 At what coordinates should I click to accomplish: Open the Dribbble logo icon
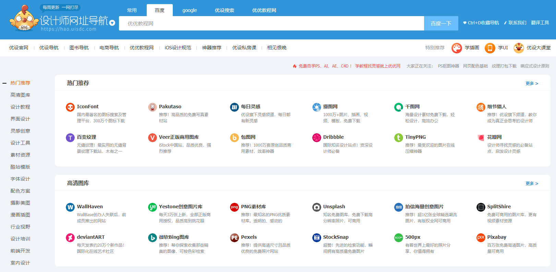pyautogui.click(x=316, y=138)
